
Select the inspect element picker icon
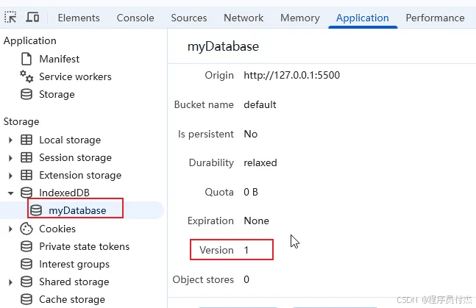pos(10,18)
